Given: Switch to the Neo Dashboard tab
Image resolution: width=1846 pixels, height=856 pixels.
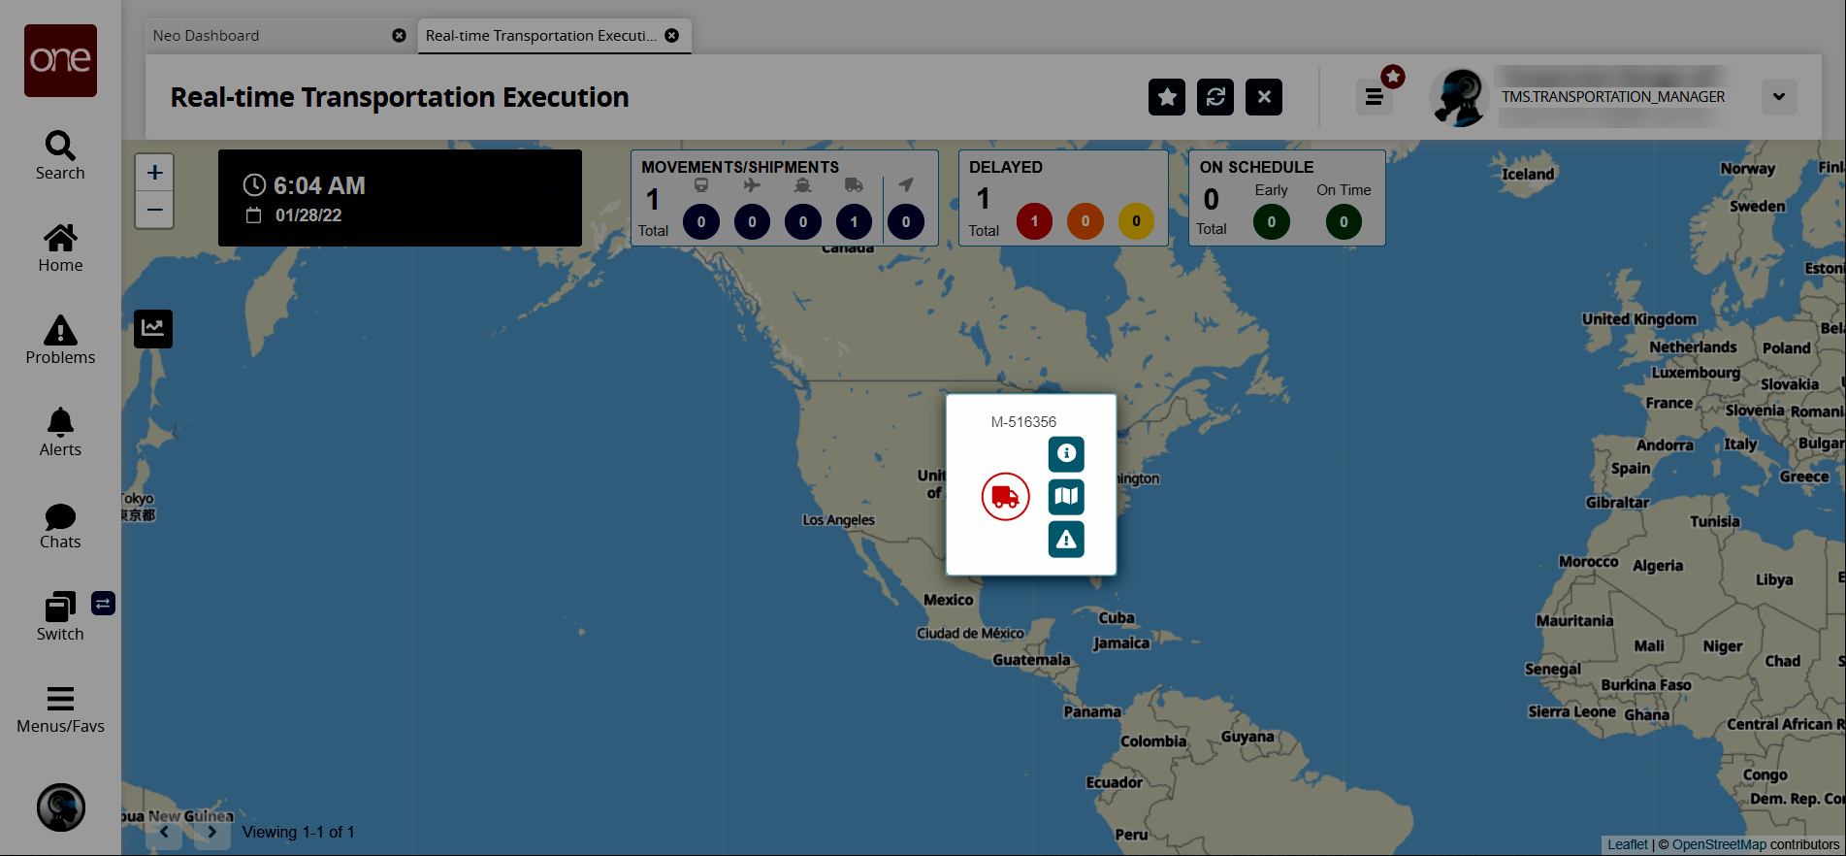Looking at the screenshot, I should [206, 36].
